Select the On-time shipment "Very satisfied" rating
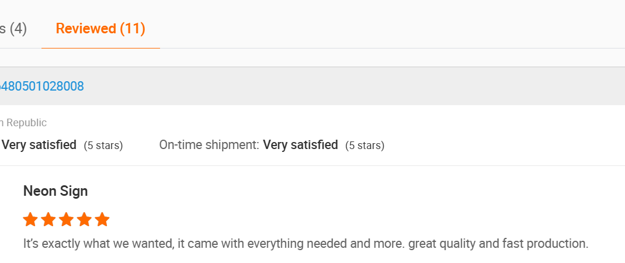The width and height of the screenshot is (625, 263). pyautogui.click(x=300, y=145)
